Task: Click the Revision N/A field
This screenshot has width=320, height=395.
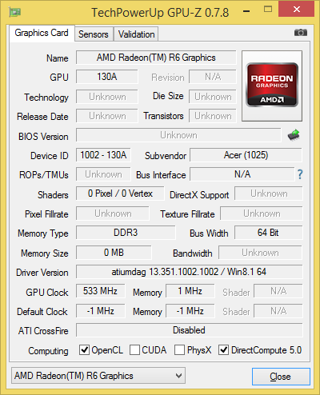Action: point(213,77)
